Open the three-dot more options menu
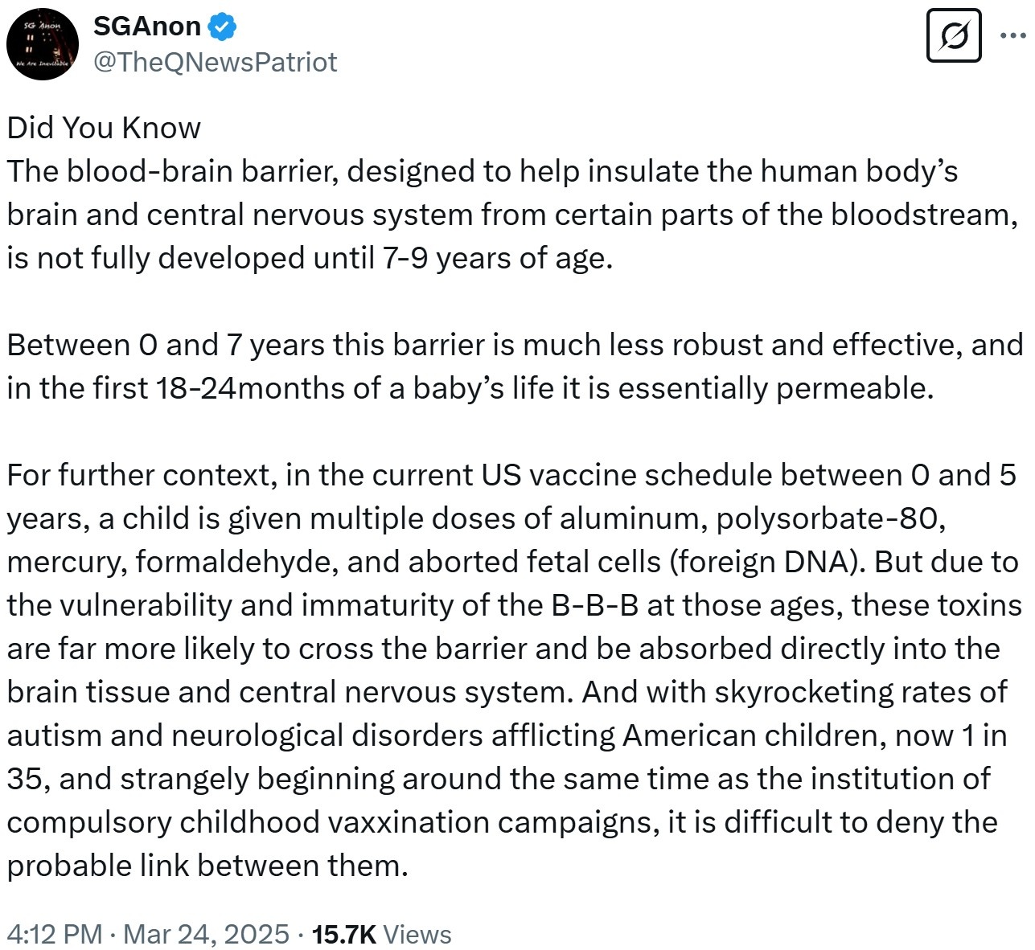The height and width of the screenshot is (950, 1035). (x=1012, y=35)
